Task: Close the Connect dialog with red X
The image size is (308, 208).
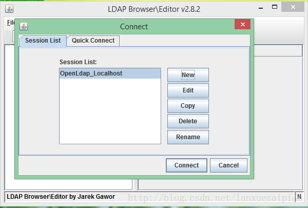Action: 243,24
